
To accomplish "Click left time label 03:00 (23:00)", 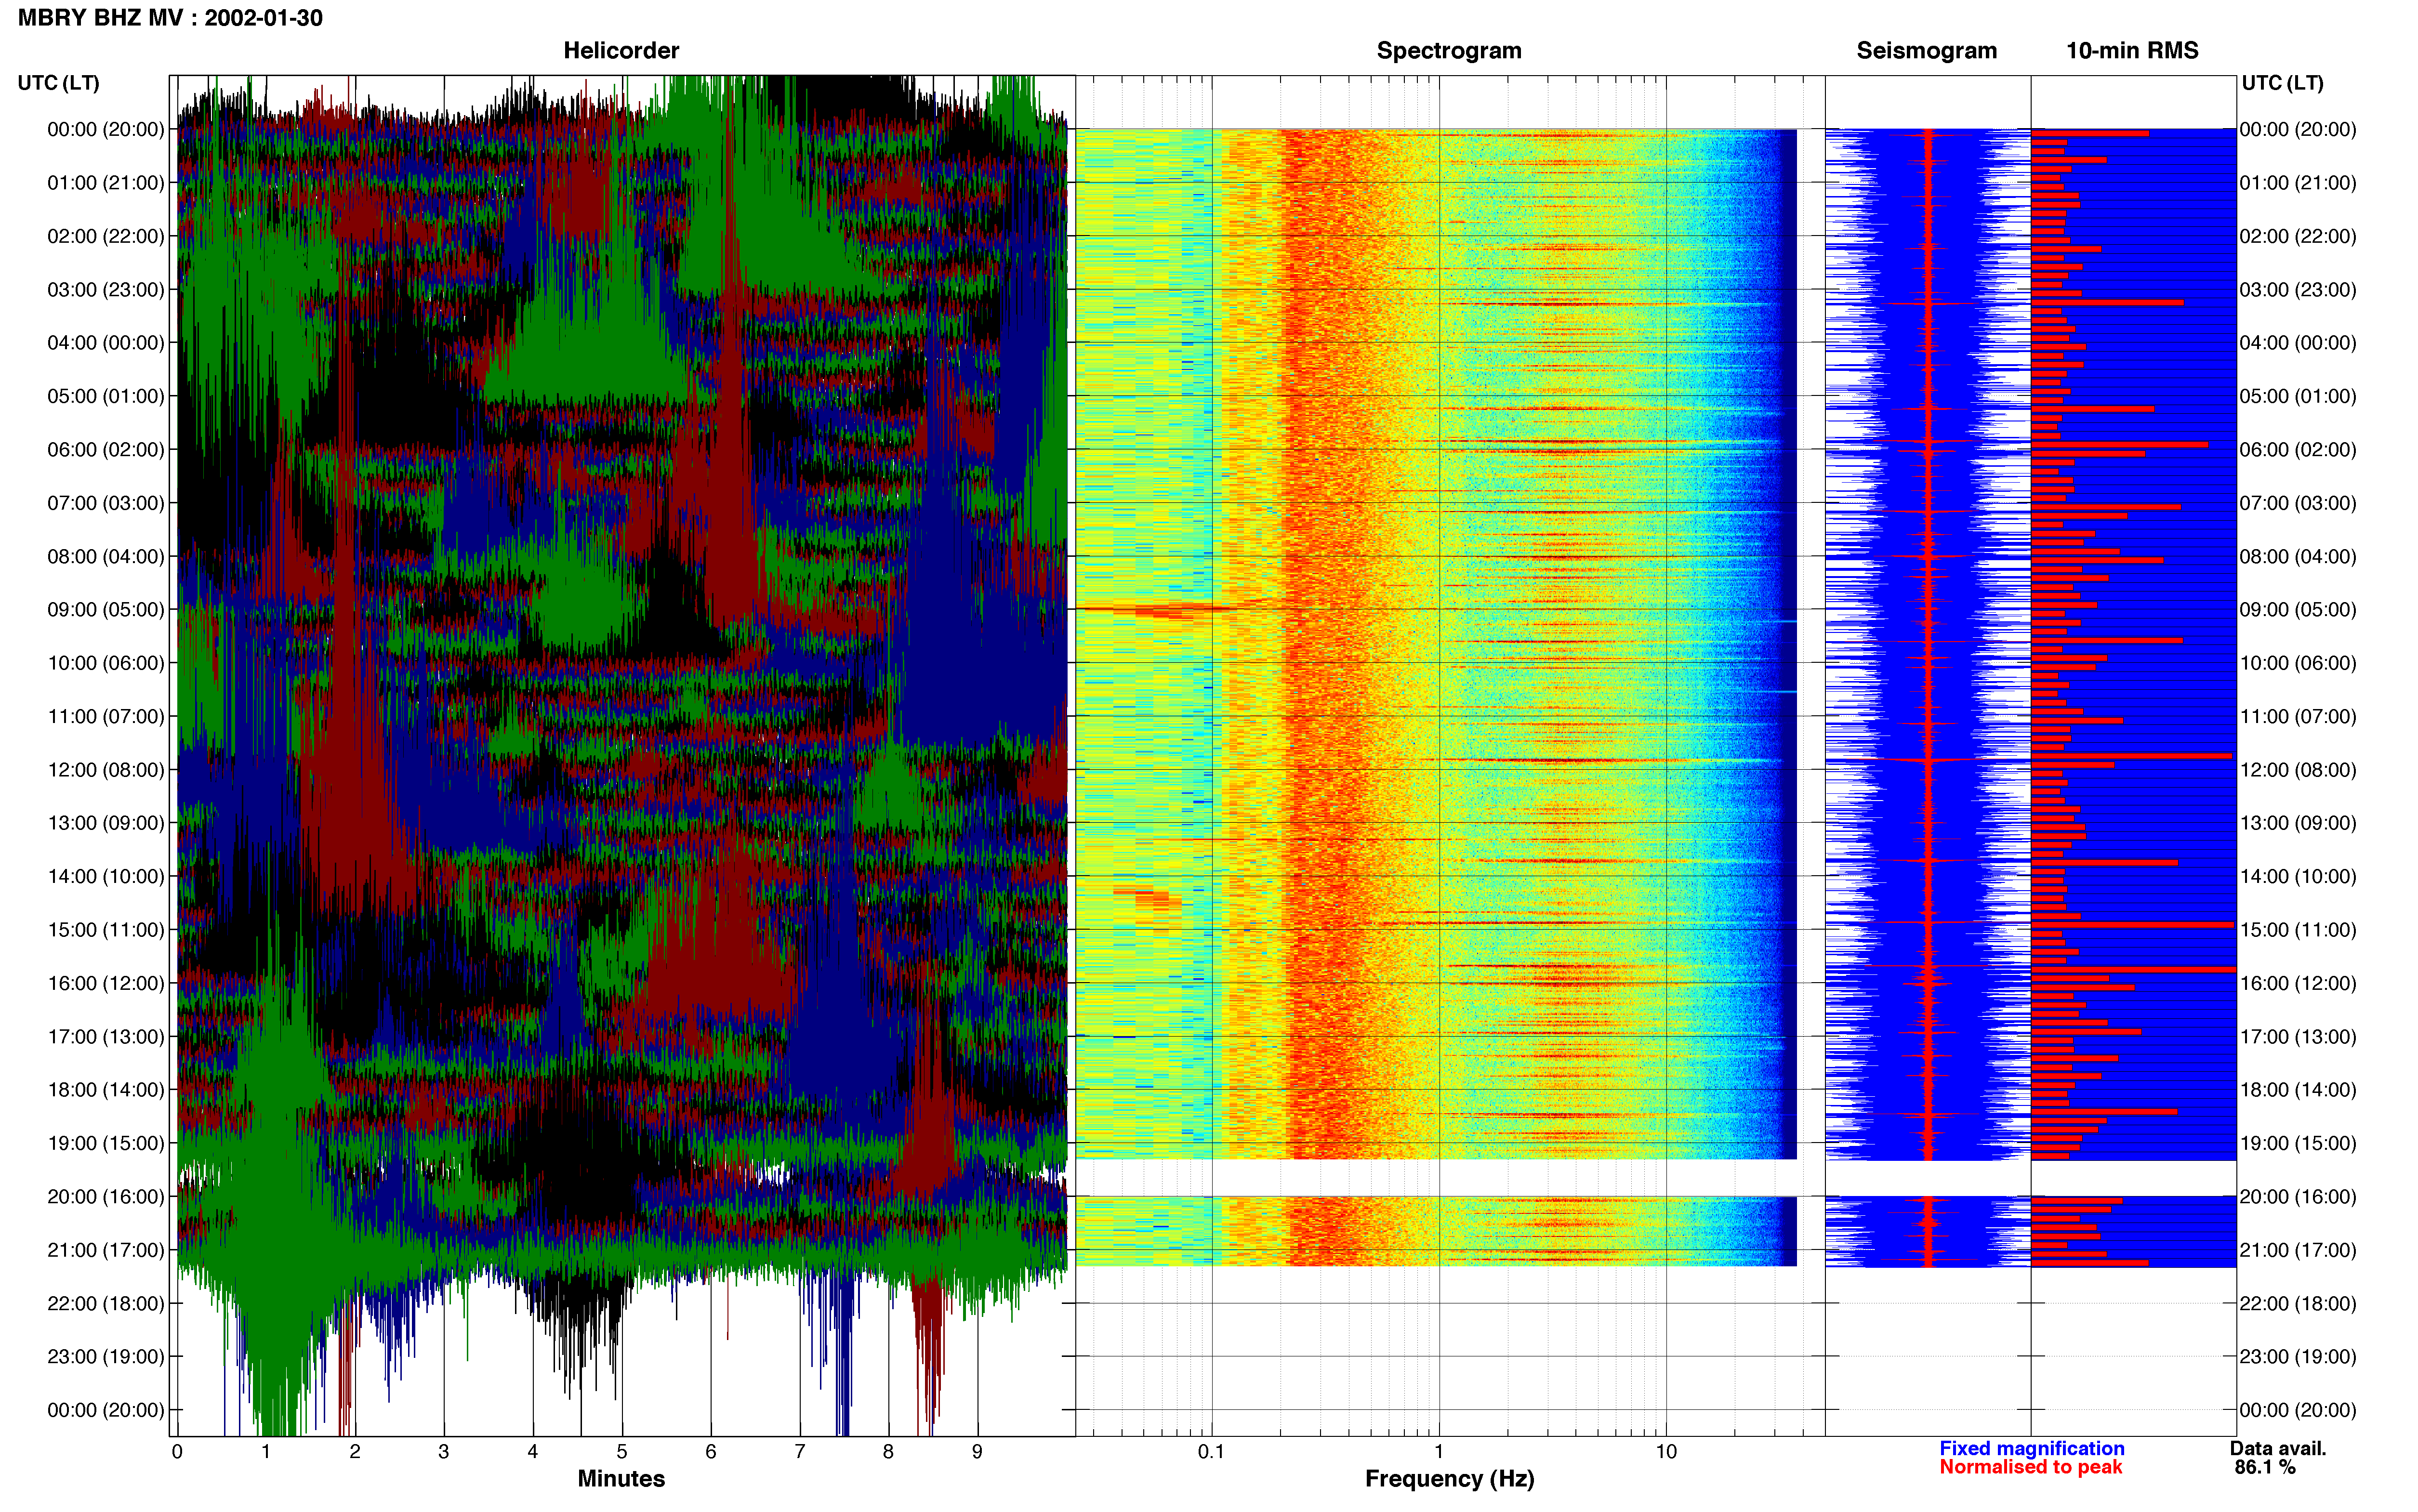I will (106, 290).
